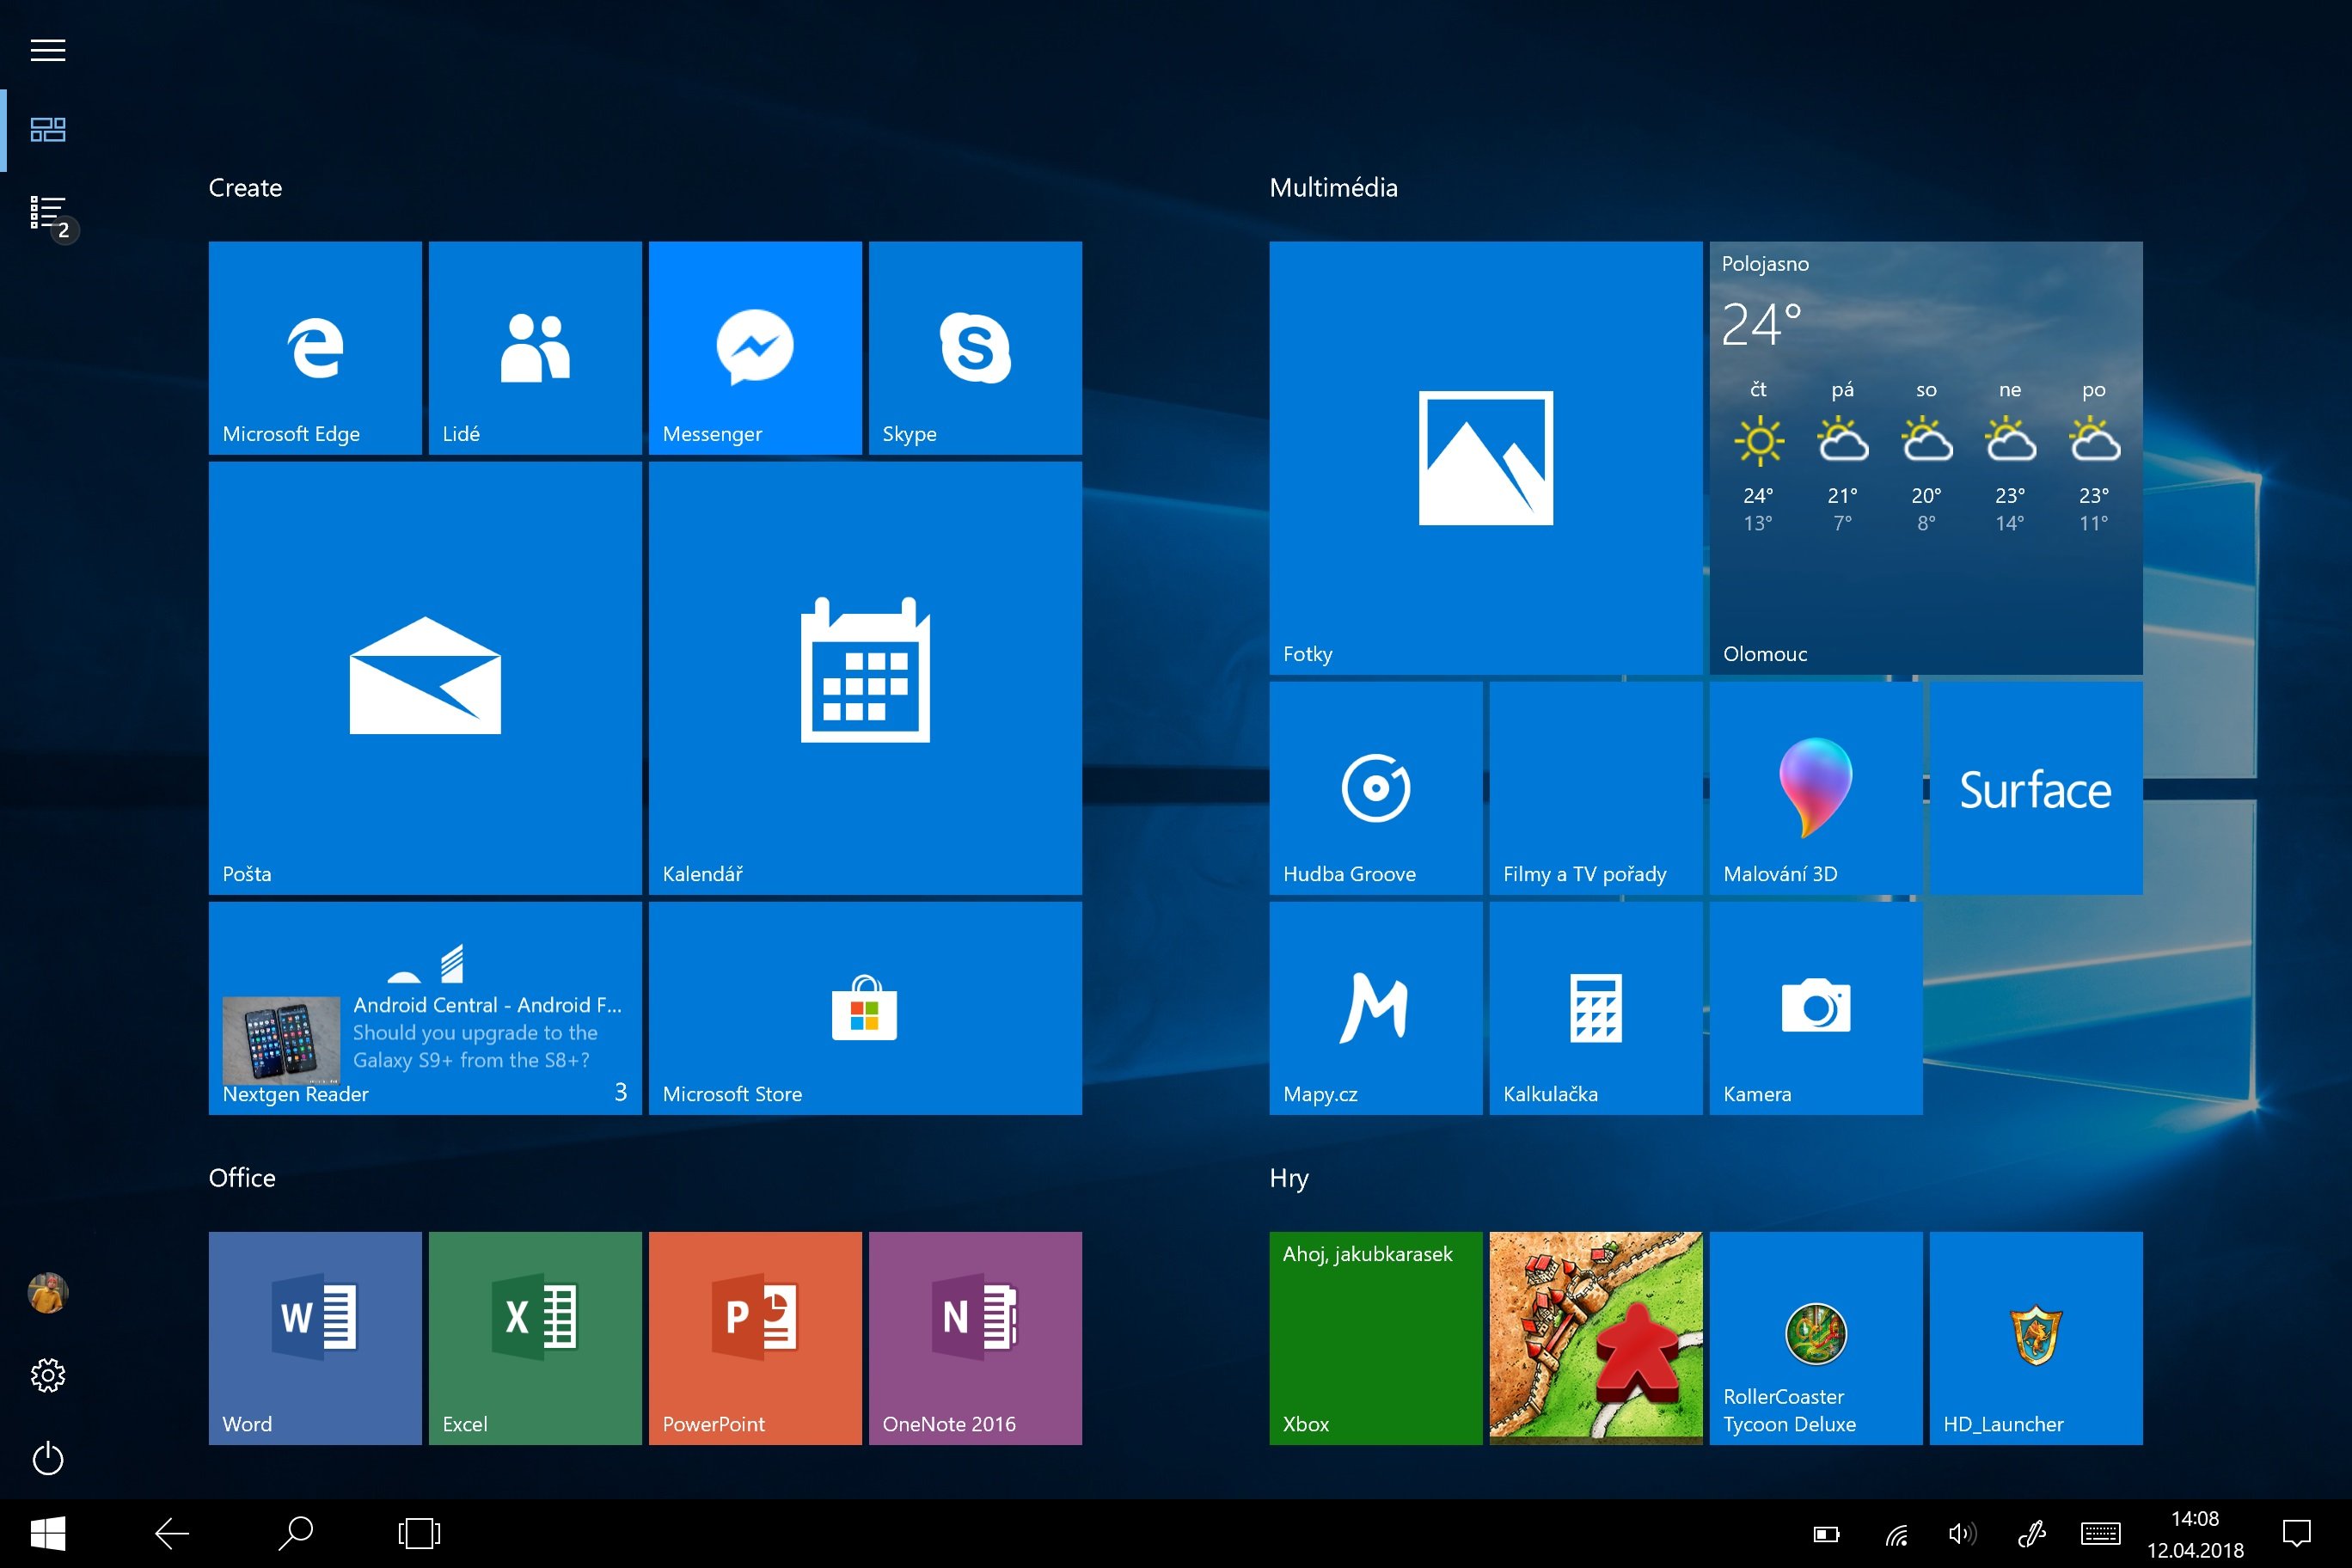2352x1568 pixels.
Task: Check the battery status tray icon
Action: point(1826,1534)
